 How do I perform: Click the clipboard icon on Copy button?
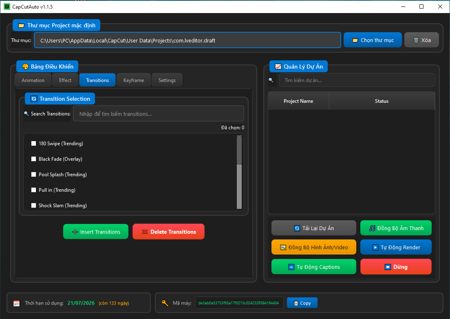pyautogui.click(x=296, y=303)
